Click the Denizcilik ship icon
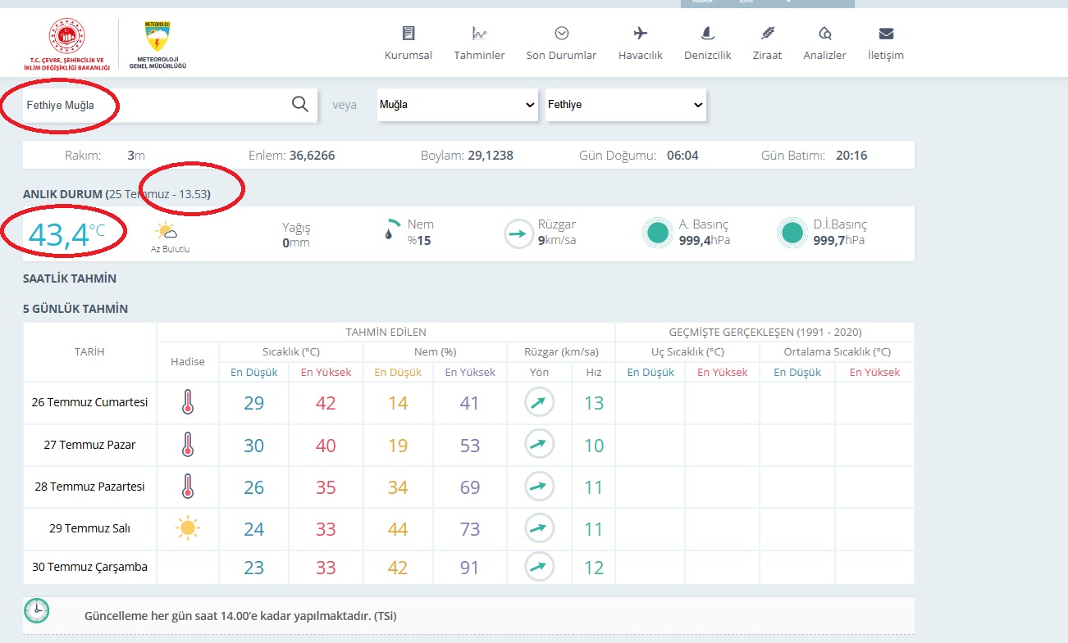The width and height of the screenshot is (1068, 643). tap(707, 34)
